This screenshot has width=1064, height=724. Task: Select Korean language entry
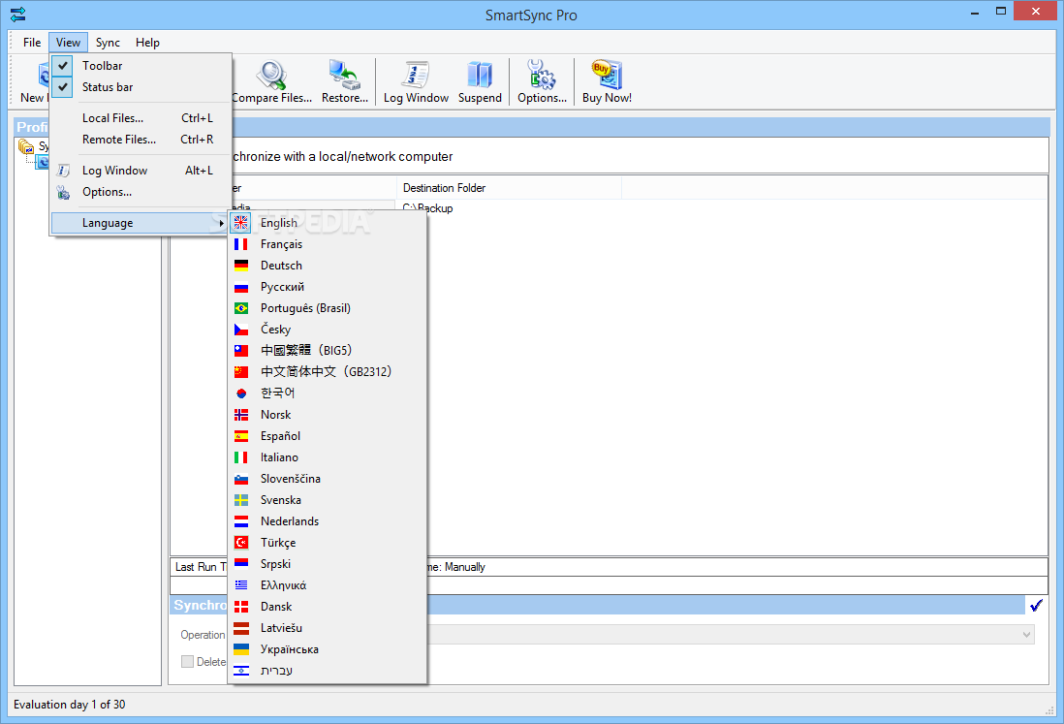pos(328,393)
